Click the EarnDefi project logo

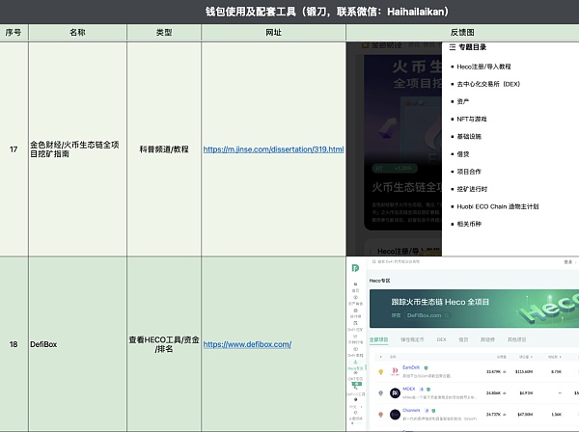click(x=396, y=371)
